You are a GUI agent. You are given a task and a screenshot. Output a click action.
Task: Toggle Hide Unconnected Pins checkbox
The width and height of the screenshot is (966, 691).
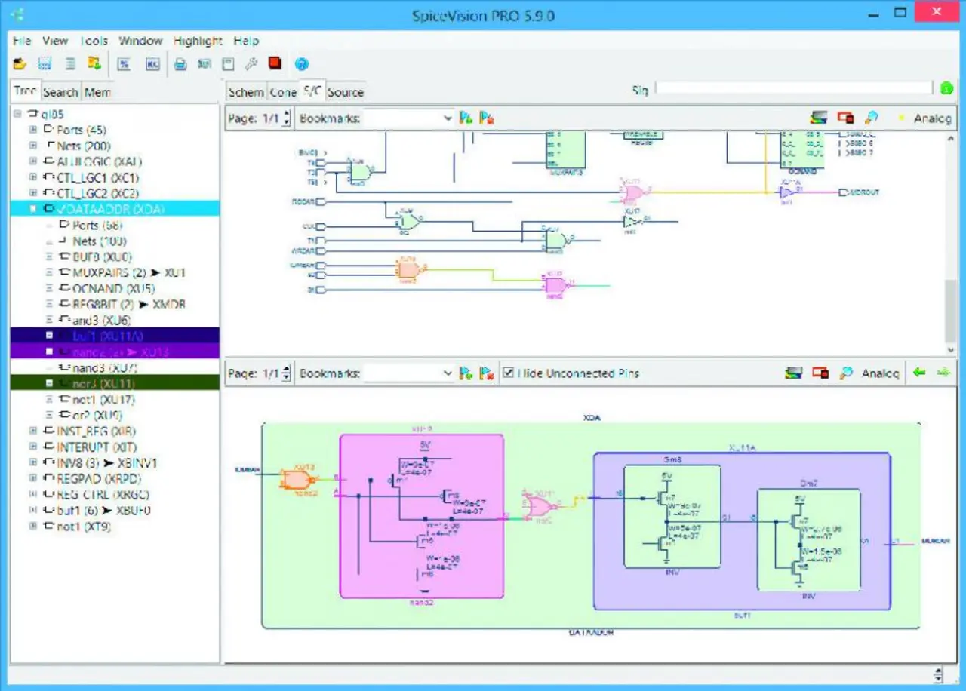coord(509,373)
